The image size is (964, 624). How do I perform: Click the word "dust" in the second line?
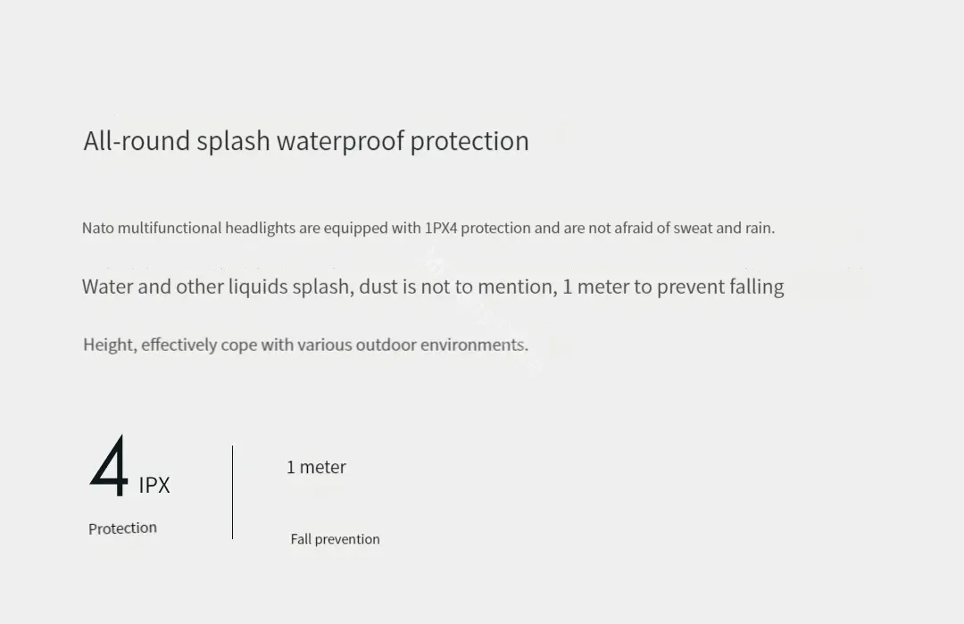tap(378, 287)
